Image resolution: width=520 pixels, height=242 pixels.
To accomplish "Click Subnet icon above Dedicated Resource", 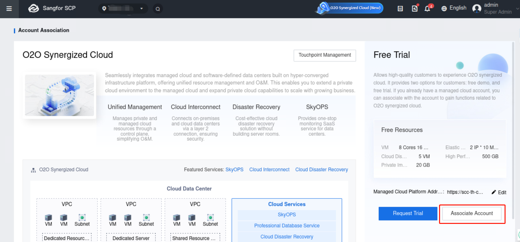I will pos(82,218).
